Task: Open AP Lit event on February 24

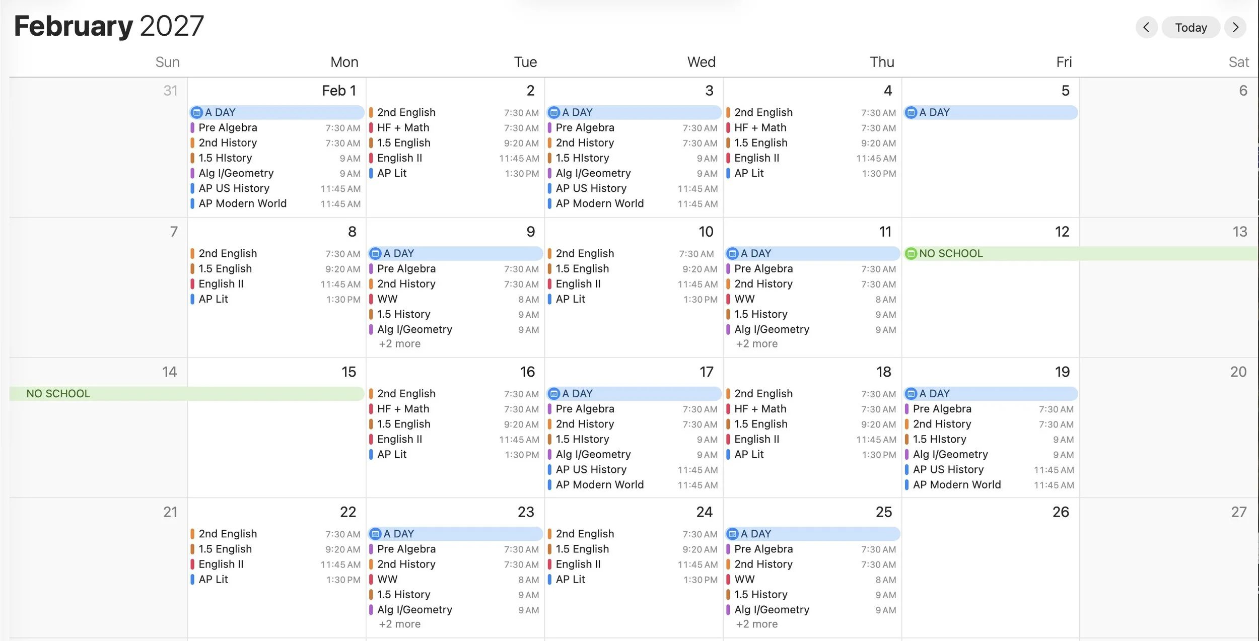Action: tap(634, 579)
